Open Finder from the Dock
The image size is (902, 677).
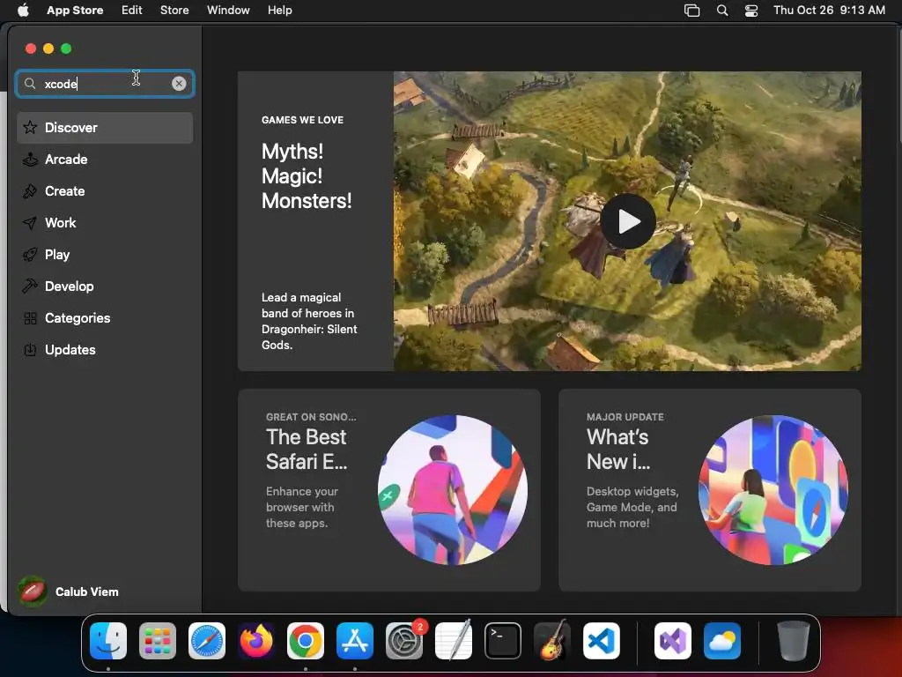pyautogui.click(x=108, y=641)
